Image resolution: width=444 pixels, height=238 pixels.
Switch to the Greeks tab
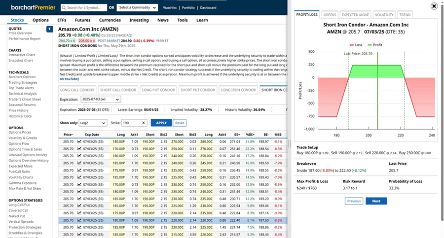[330, 15]
